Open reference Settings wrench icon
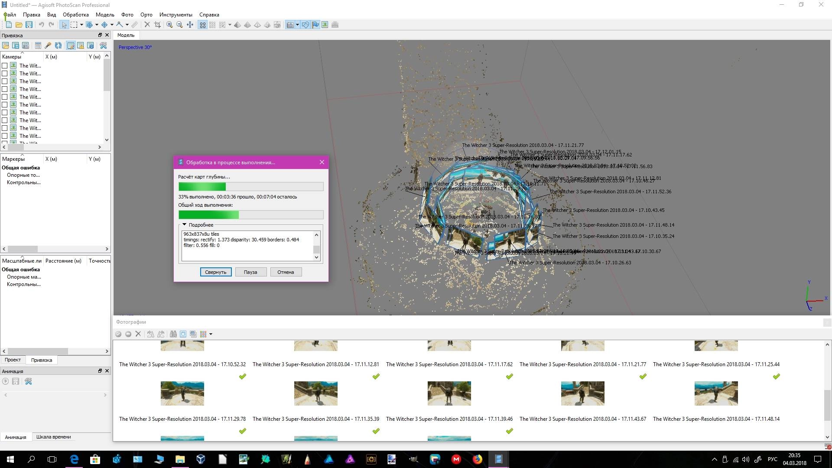Viewport: 832px width, 468px height. [103, 45]
